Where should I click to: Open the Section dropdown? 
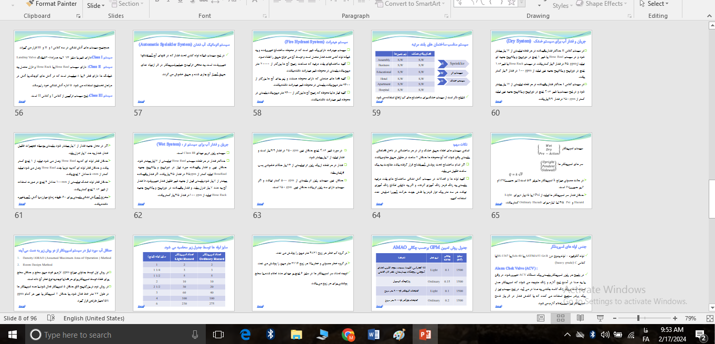click(x=127, y=4)
